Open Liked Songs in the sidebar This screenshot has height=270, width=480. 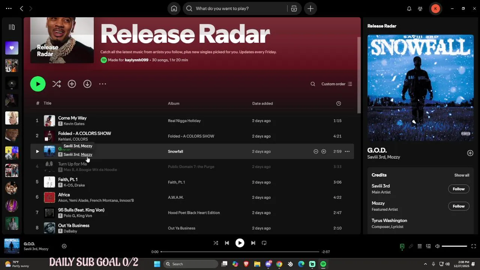12,48
